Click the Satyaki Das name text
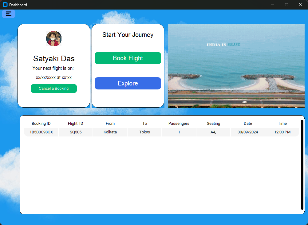The image size is (308, 225). (54, 59)
